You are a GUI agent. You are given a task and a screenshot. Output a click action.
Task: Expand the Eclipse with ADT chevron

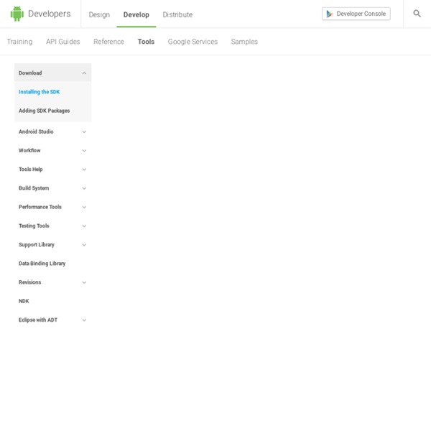[84, 320]
